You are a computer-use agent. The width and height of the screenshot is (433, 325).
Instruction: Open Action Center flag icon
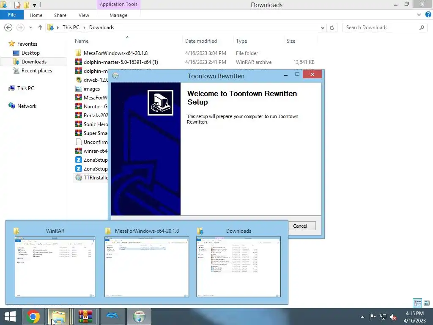pyautogui.click(x=373, y=317)
